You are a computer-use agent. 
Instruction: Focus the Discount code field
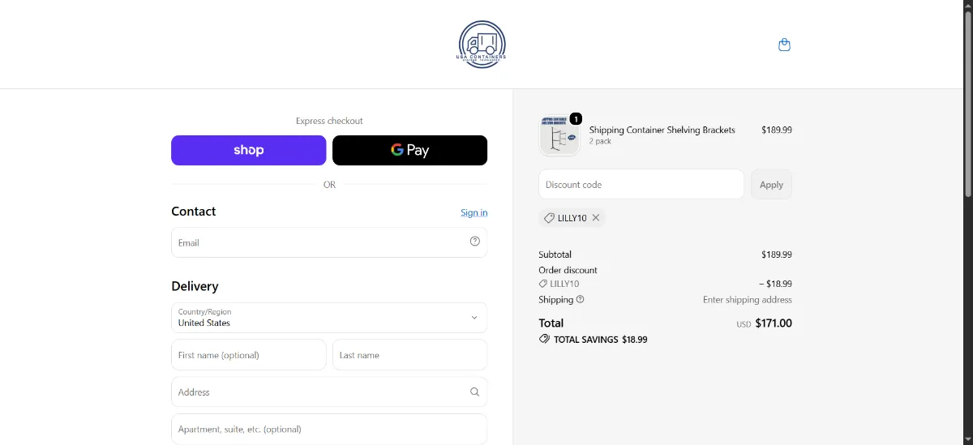point(641,184)
